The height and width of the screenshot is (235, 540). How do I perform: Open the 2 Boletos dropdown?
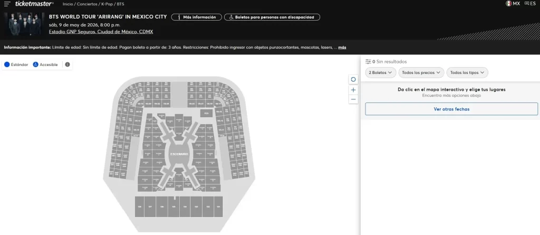click(380, 72)
